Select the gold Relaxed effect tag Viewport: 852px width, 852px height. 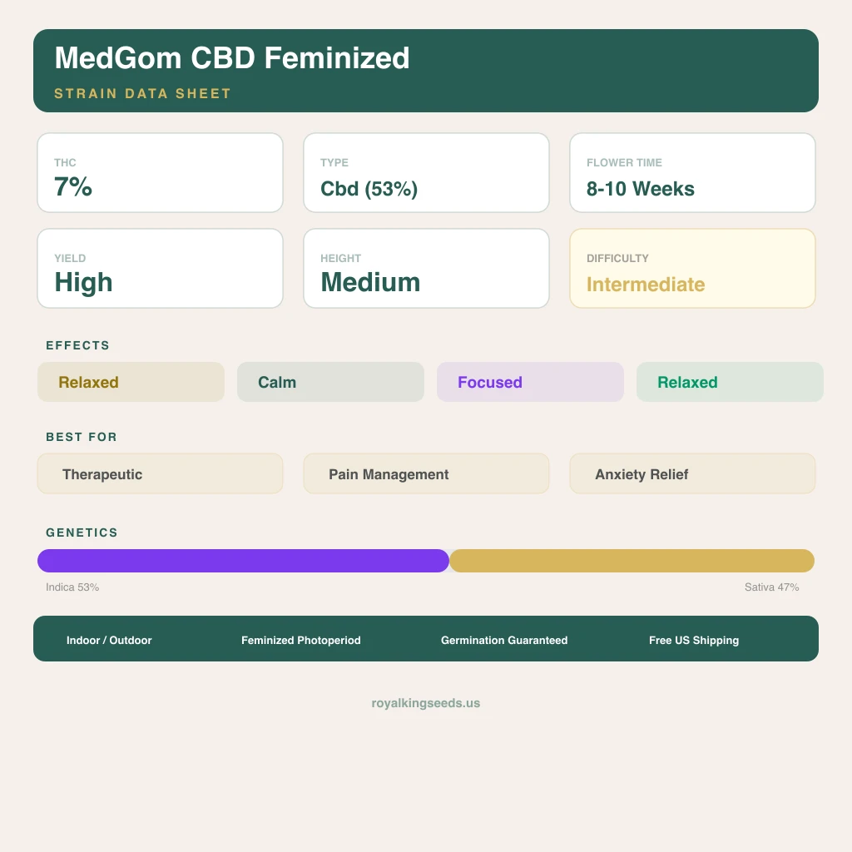[131, 382]
